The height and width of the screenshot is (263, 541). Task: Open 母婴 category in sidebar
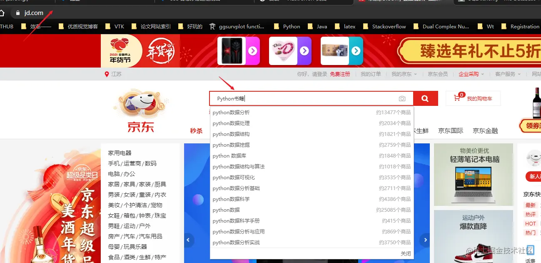(114, 247)
